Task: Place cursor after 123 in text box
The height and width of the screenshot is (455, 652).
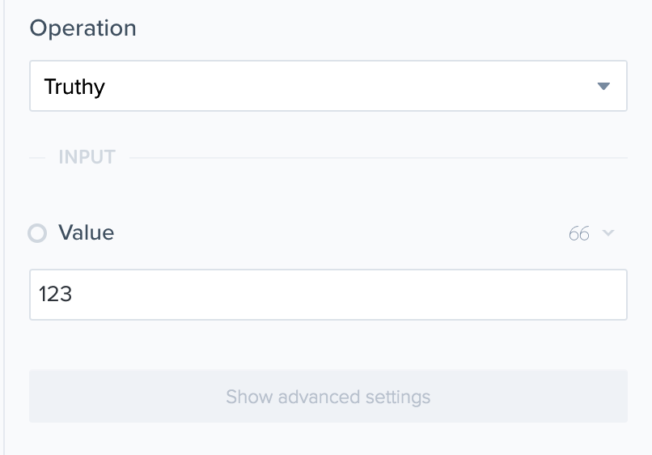Action: pos(75,295)
